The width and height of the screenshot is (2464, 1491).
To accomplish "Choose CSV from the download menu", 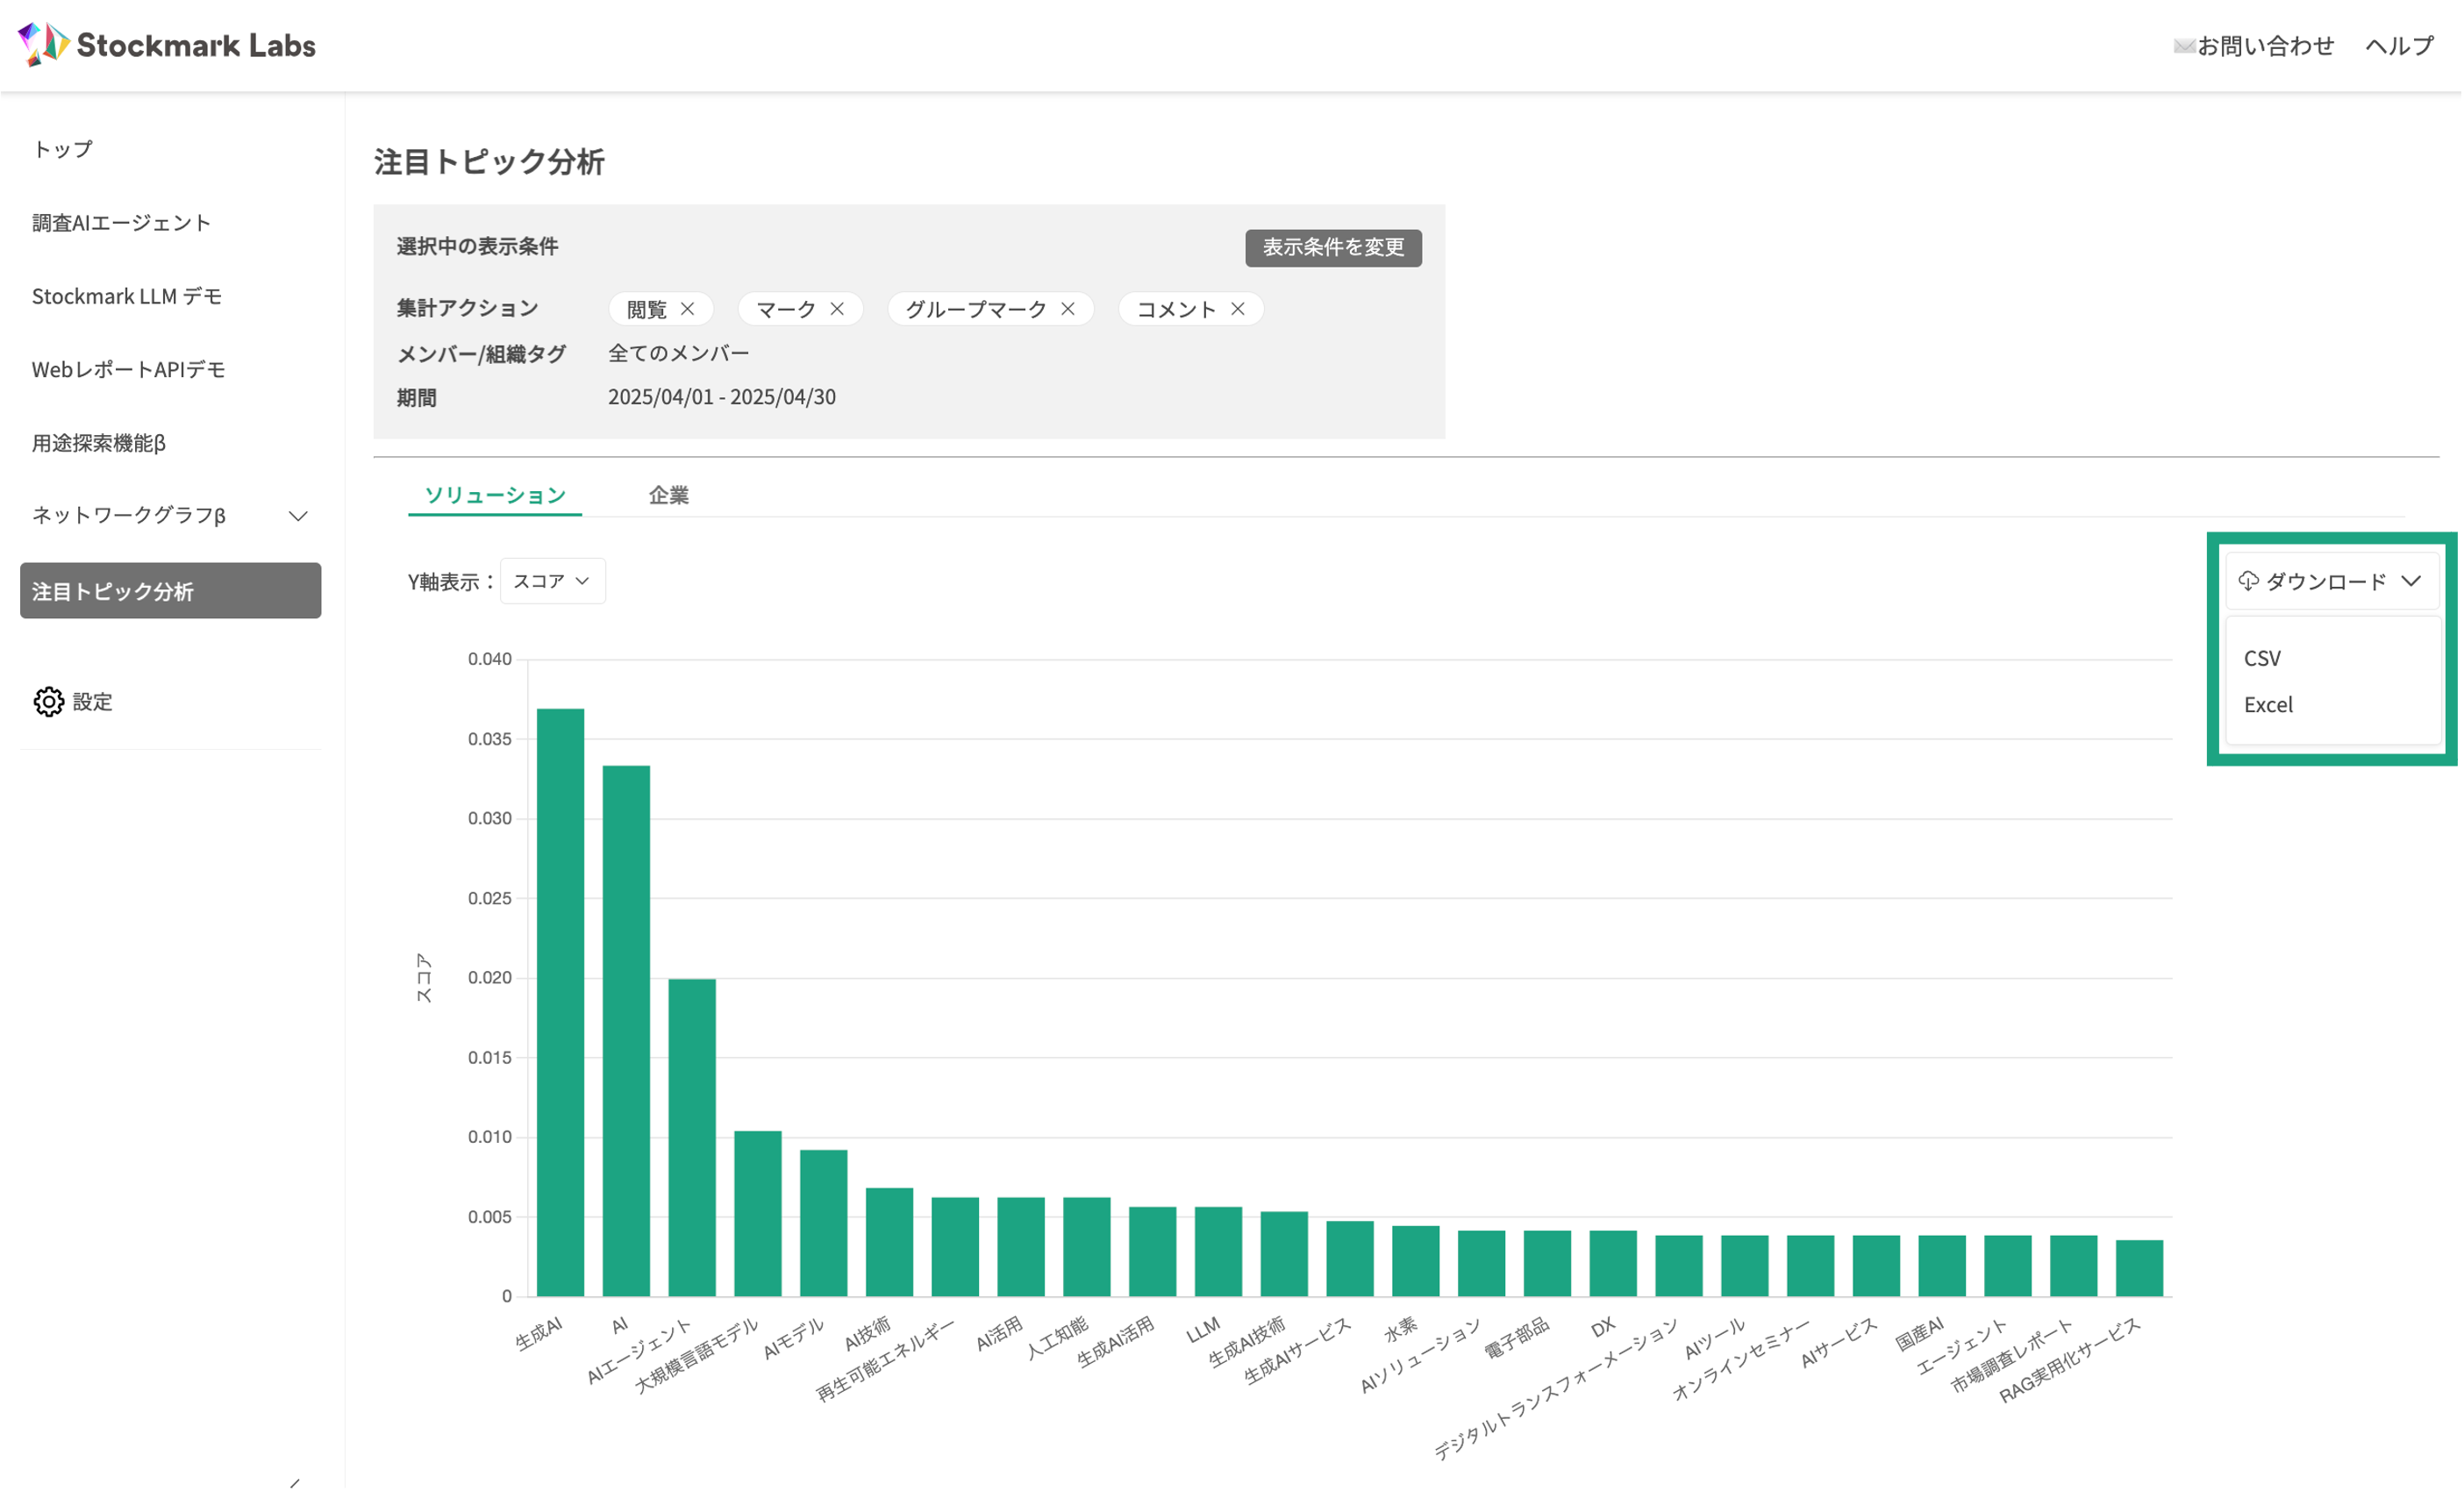I will tap(2264, 659).
